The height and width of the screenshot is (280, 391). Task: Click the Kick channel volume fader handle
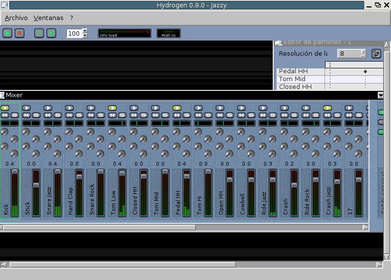tap(15, 172)
